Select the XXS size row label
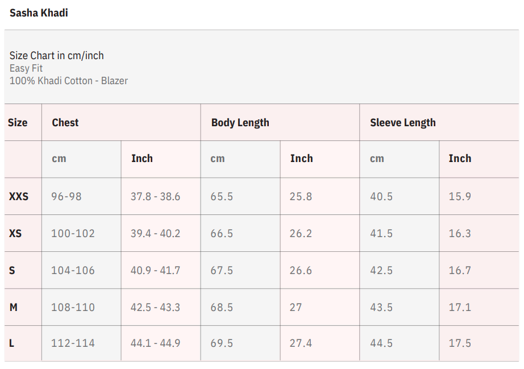This screenshot has height=369, width=524. tap(19, 196)
